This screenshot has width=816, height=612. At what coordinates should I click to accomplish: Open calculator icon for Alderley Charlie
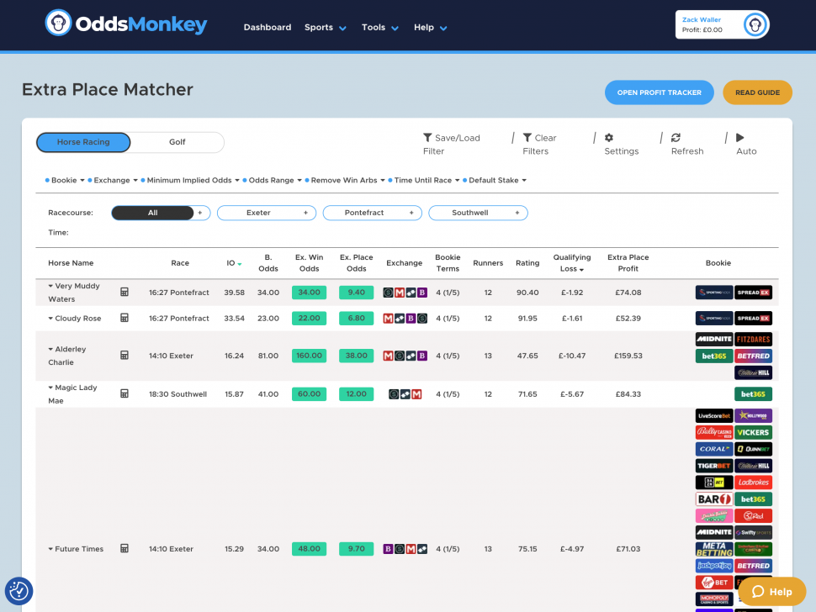pos(125,355)
